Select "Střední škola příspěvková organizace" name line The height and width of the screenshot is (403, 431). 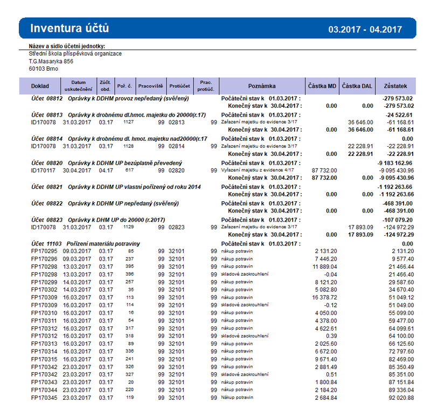75,53
